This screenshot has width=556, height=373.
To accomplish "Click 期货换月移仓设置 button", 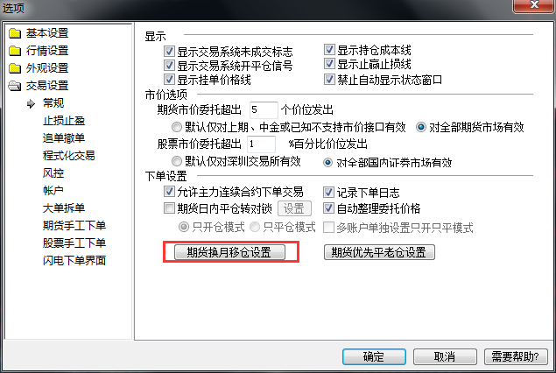I will [229, 252].
